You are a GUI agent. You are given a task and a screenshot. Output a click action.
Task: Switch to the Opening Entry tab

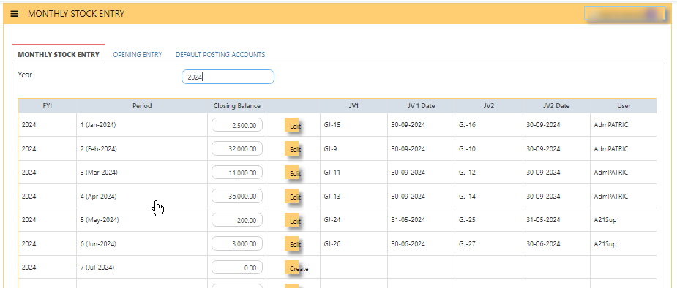138,55
